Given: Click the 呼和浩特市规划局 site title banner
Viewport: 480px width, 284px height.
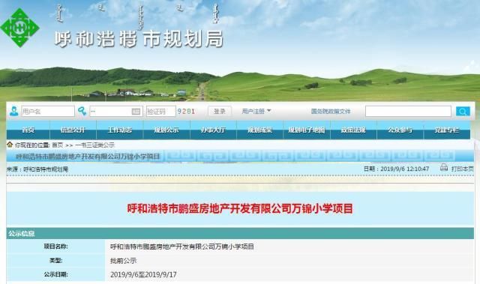Looking at the screenshot, I should pos(139,39).
